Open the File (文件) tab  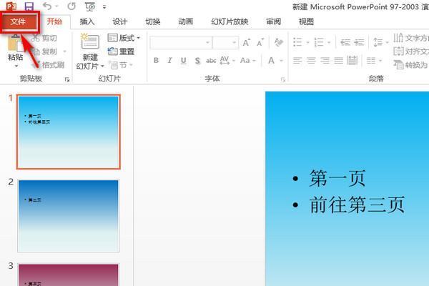click(18, 21)
